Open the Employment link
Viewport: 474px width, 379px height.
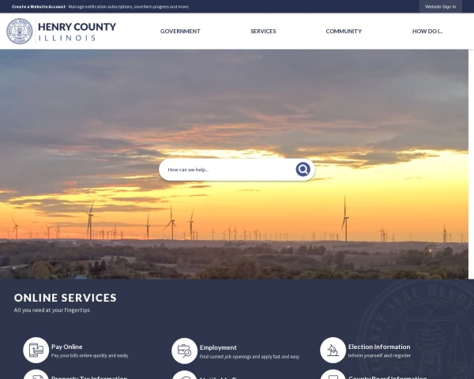(x=218, y=347)
